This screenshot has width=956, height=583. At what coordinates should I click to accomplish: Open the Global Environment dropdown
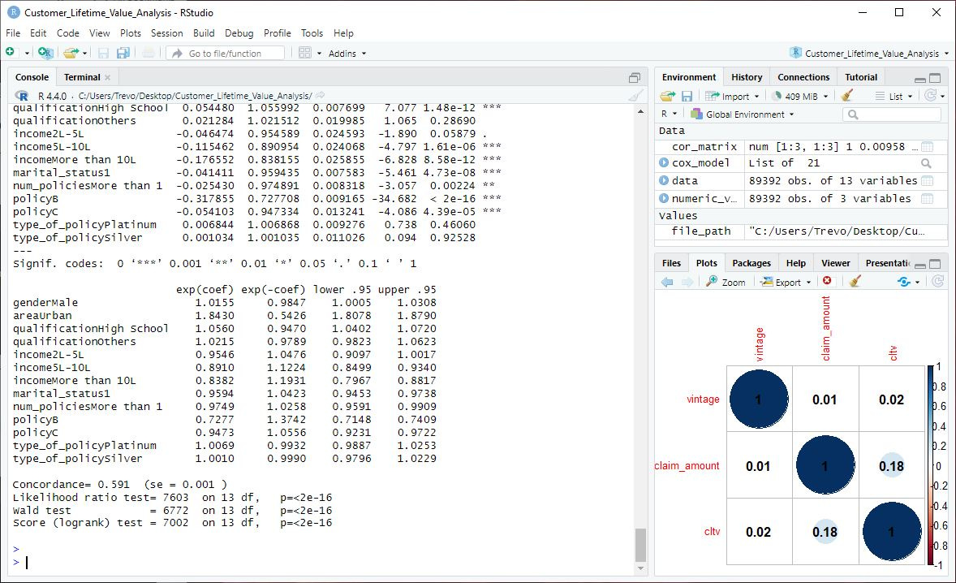click(x=742, y=114)
